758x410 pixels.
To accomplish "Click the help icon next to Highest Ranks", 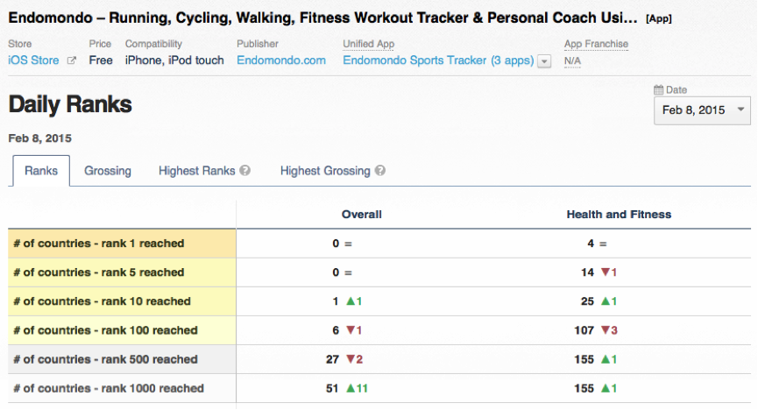I will 245,171.
